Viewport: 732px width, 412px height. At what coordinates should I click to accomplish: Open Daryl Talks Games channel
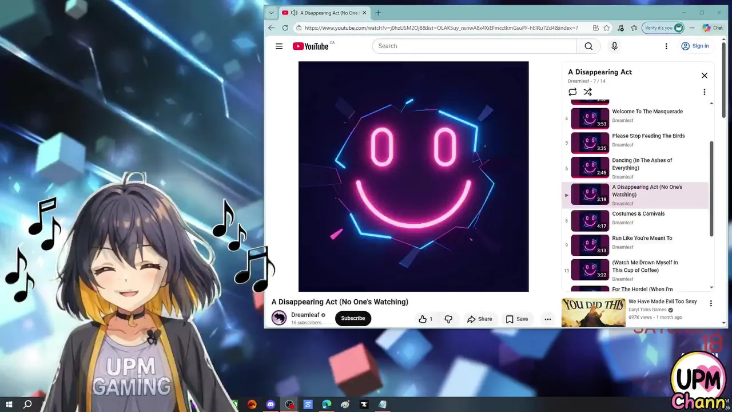[x=648, y=310]
